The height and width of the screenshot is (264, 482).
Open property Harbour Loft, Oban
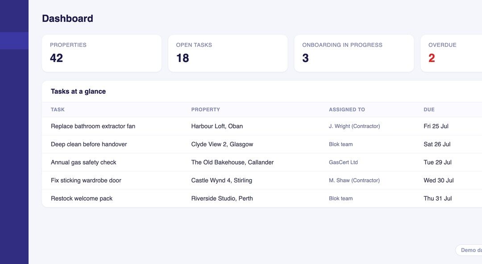point(217,126)
